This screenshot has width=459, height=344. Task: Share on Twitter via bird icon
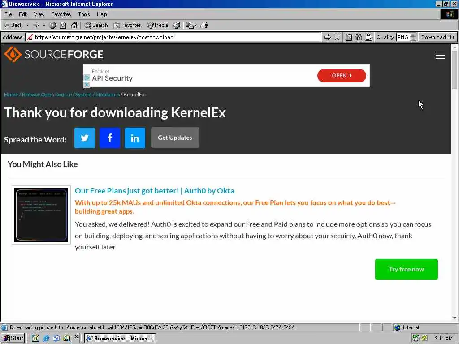pos(85,138)
